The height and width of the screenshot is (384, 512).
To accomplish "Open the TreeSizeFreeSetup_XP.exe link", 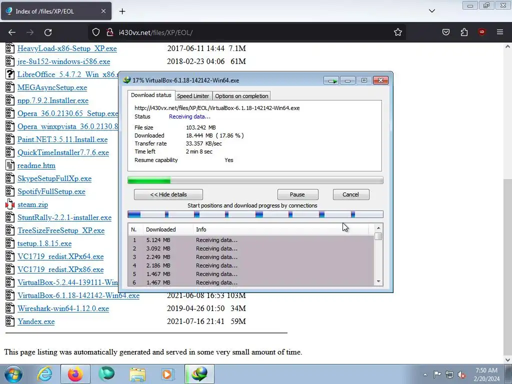I will click(61, 230).
